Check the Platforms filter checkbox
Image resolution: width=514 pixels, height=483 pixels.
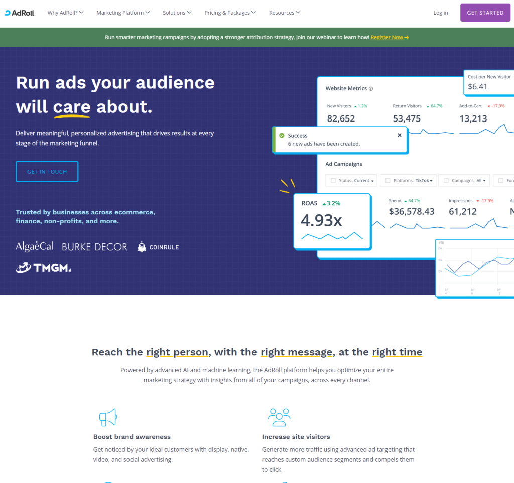388,180
